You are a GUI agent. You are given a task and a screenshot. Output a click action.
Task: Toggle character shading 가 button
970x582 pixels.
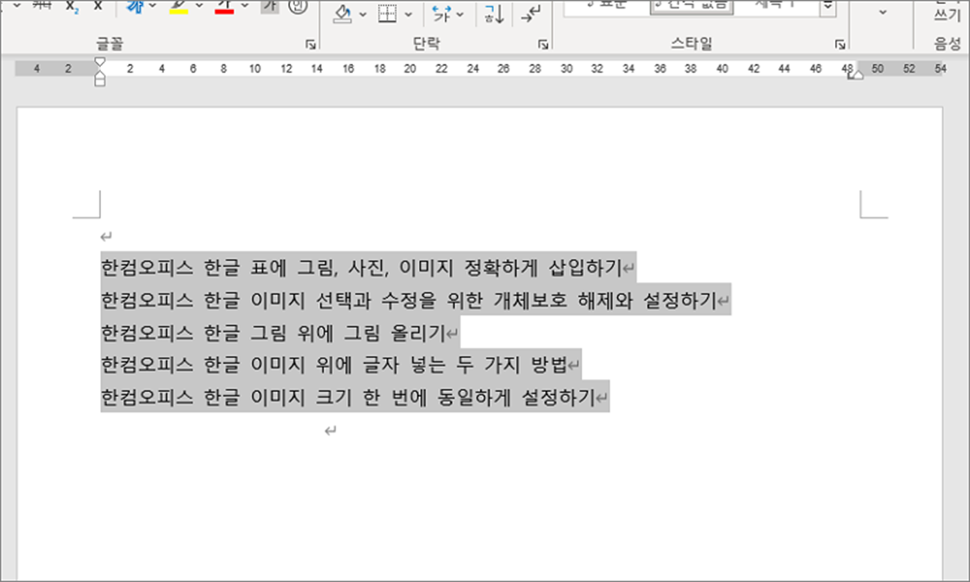click(x=269, y=7)
